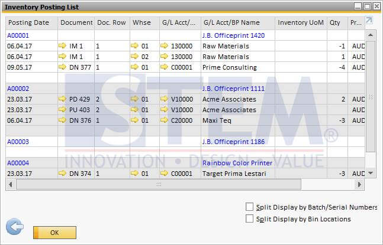Select the Target Prima Lestari cell
This screenshot has height=245, width=383.
(x=238, y=174)
